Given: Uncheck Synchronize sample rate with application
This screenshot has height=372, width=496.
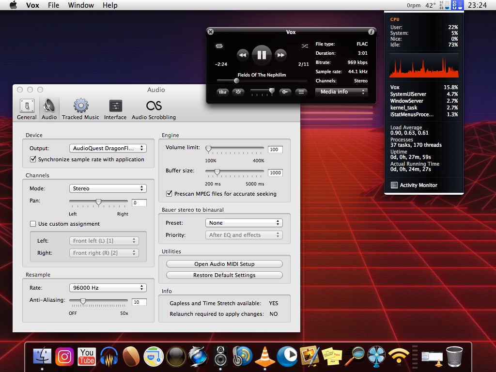Looking at the screenshot, I should (33, 159).
